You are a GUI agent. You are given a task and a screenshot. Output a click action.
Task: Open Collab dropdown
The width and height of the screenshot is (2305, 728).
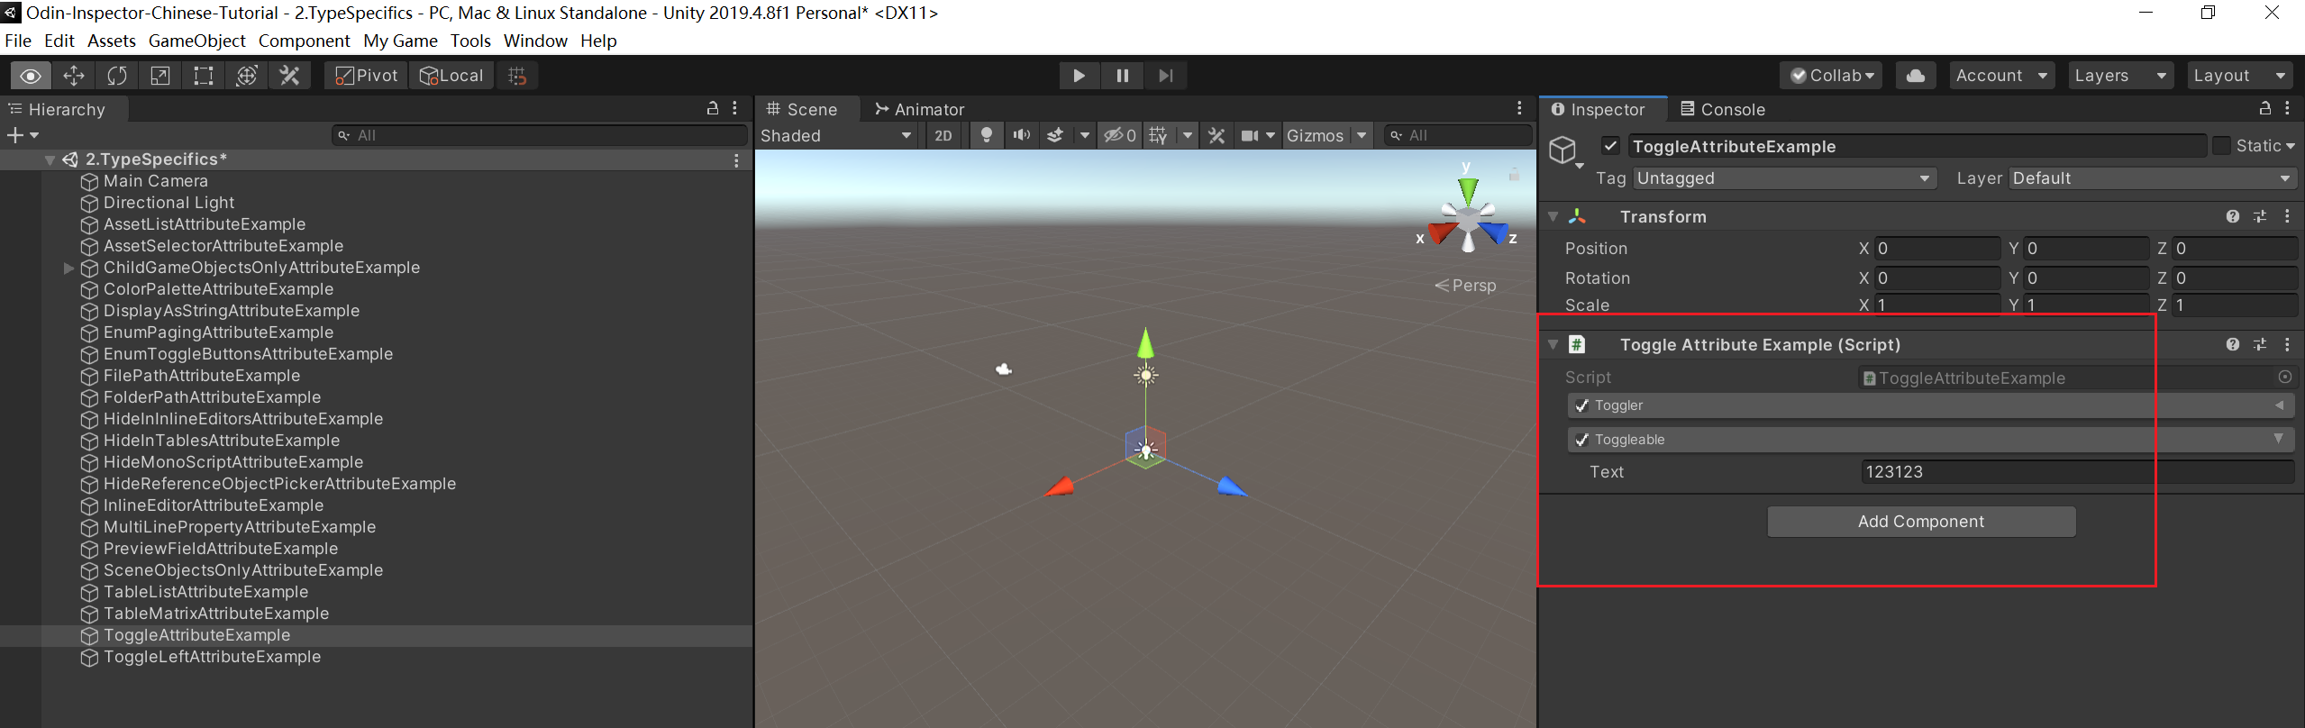pyautogui.click(x=1833, y=76)
